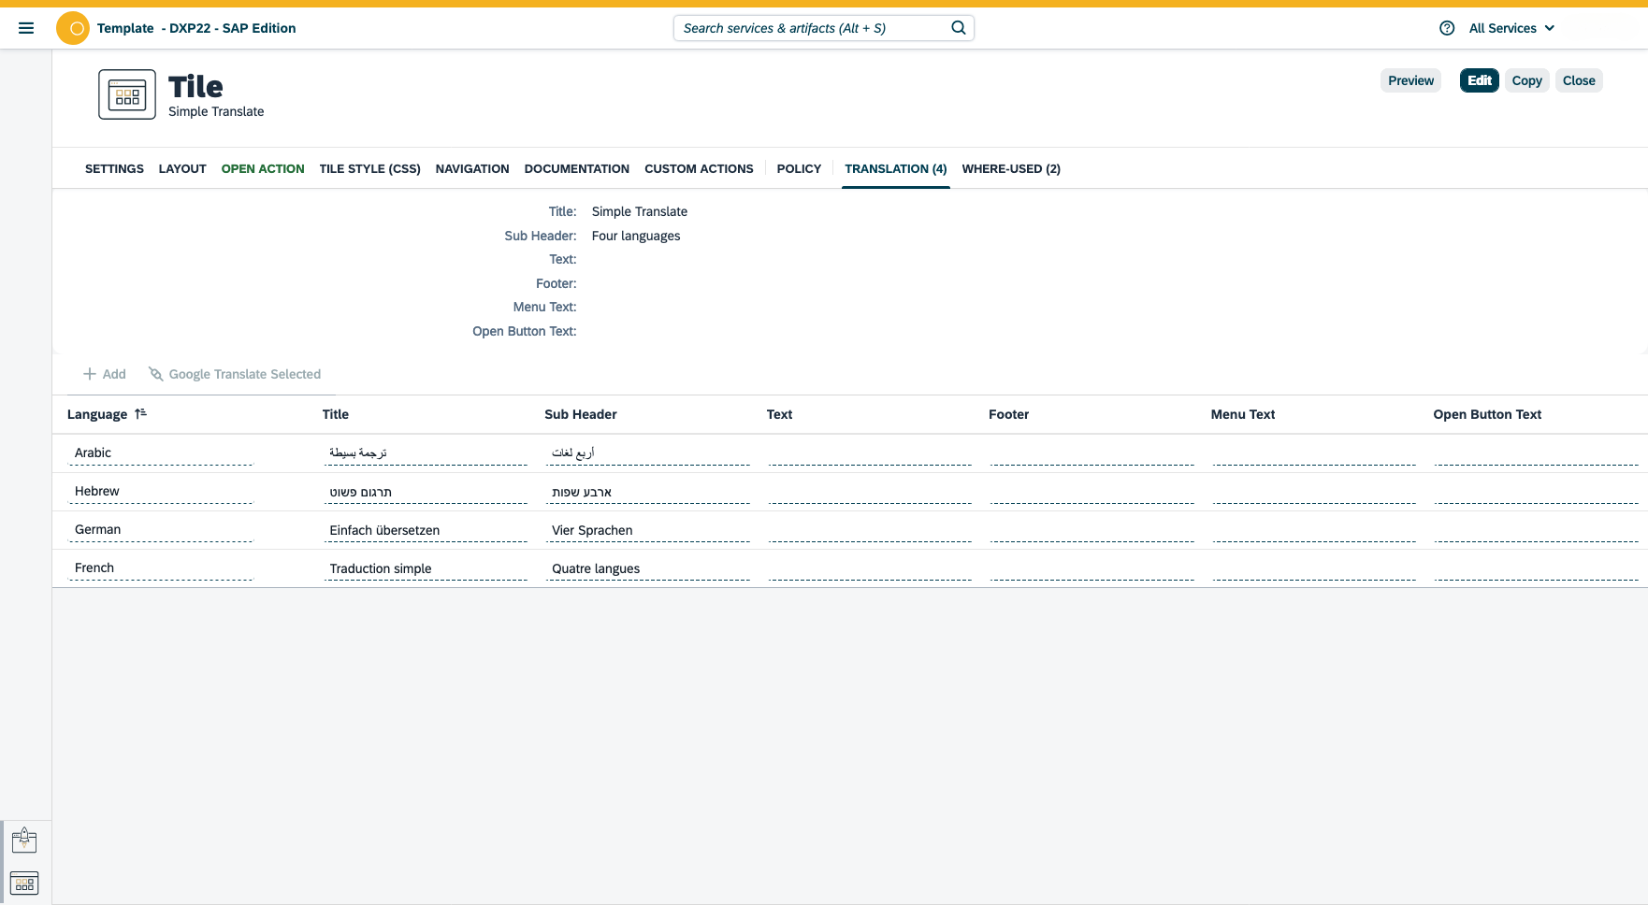The image size is (1648, 905).
Task: Click the 'Einfach übersetzen' title field
Action: tap(426, 530)
